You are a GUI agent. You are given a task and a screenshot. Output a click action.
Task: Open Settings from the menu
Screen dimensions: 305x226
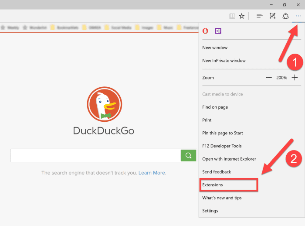(210, 211)
